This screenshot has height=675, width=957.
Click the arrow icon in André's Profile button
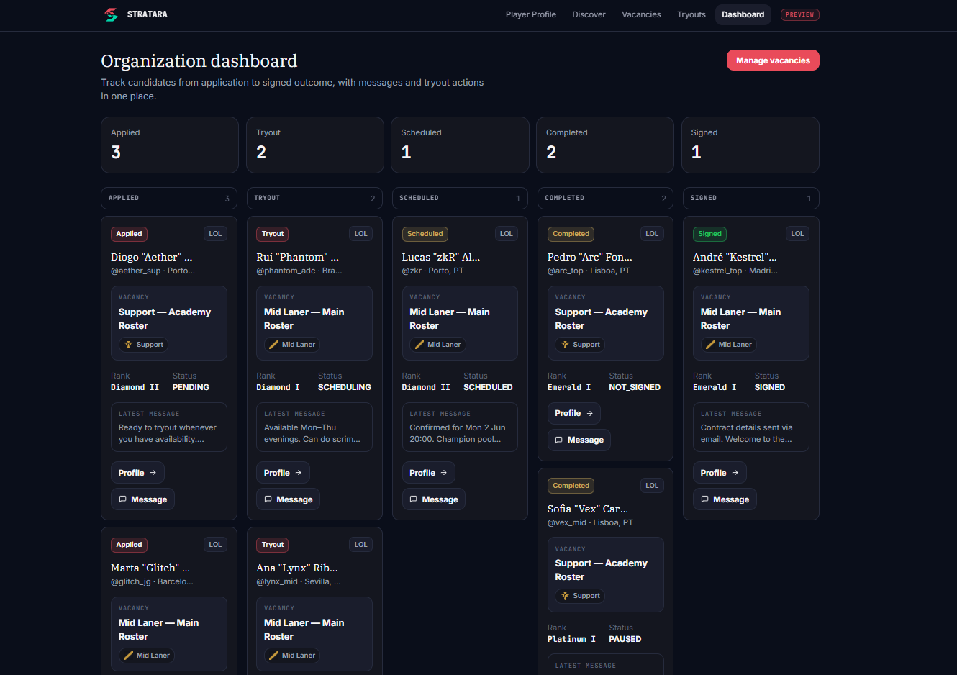[735, 473]
